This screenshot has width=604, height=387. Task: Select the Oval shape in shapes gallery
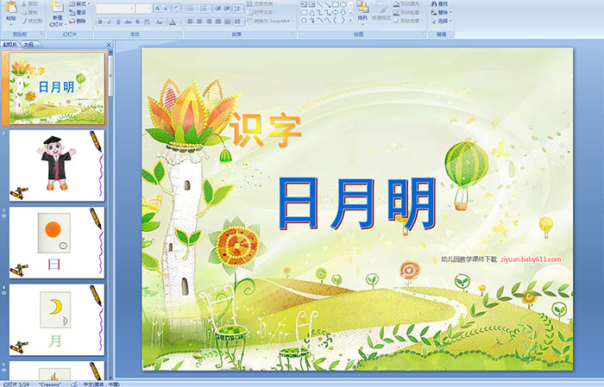tap(343, 4)
